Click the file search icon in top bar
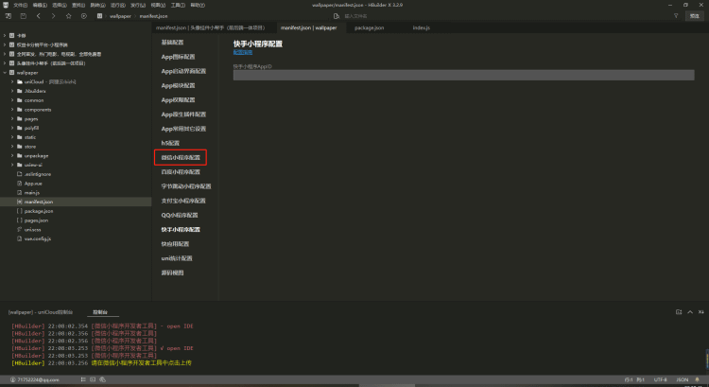This screenshot has width=709, height=387. 336,16
